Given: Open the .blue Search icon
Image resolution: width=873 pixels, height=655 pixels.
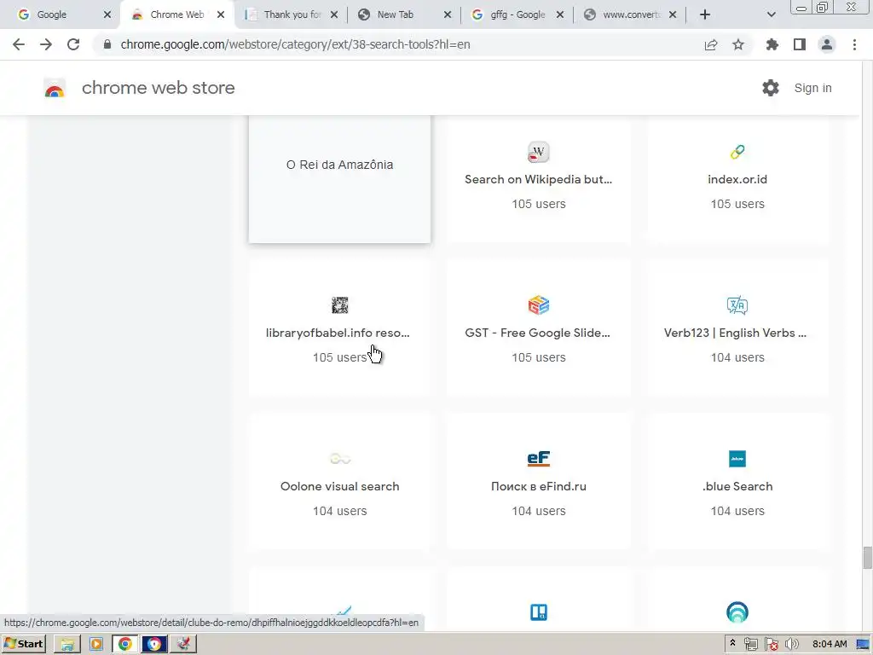Looking at the screenshot, I should pyautogui.click(x=737, y=459).
